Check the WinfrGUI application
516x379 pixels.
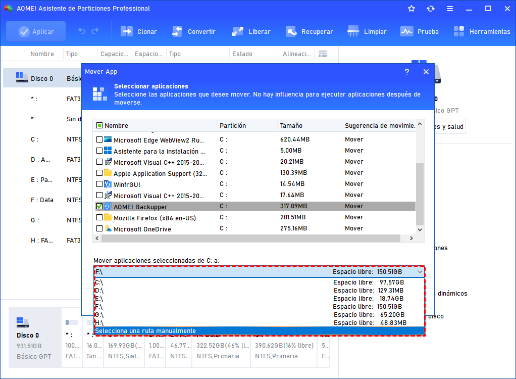[99, 184]
